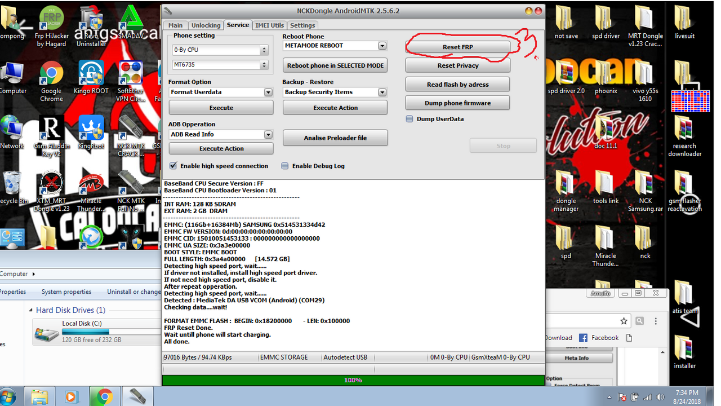Image resolution: width=721 pixels, height=406 pixels.
Task: Open livesuit folder on desktop
Action: click(x=685, y=23)
